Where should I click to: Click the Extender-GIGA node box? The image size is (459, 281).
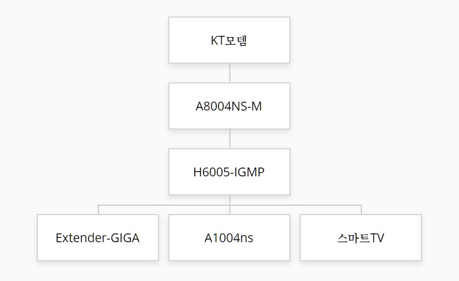point(98,237)
